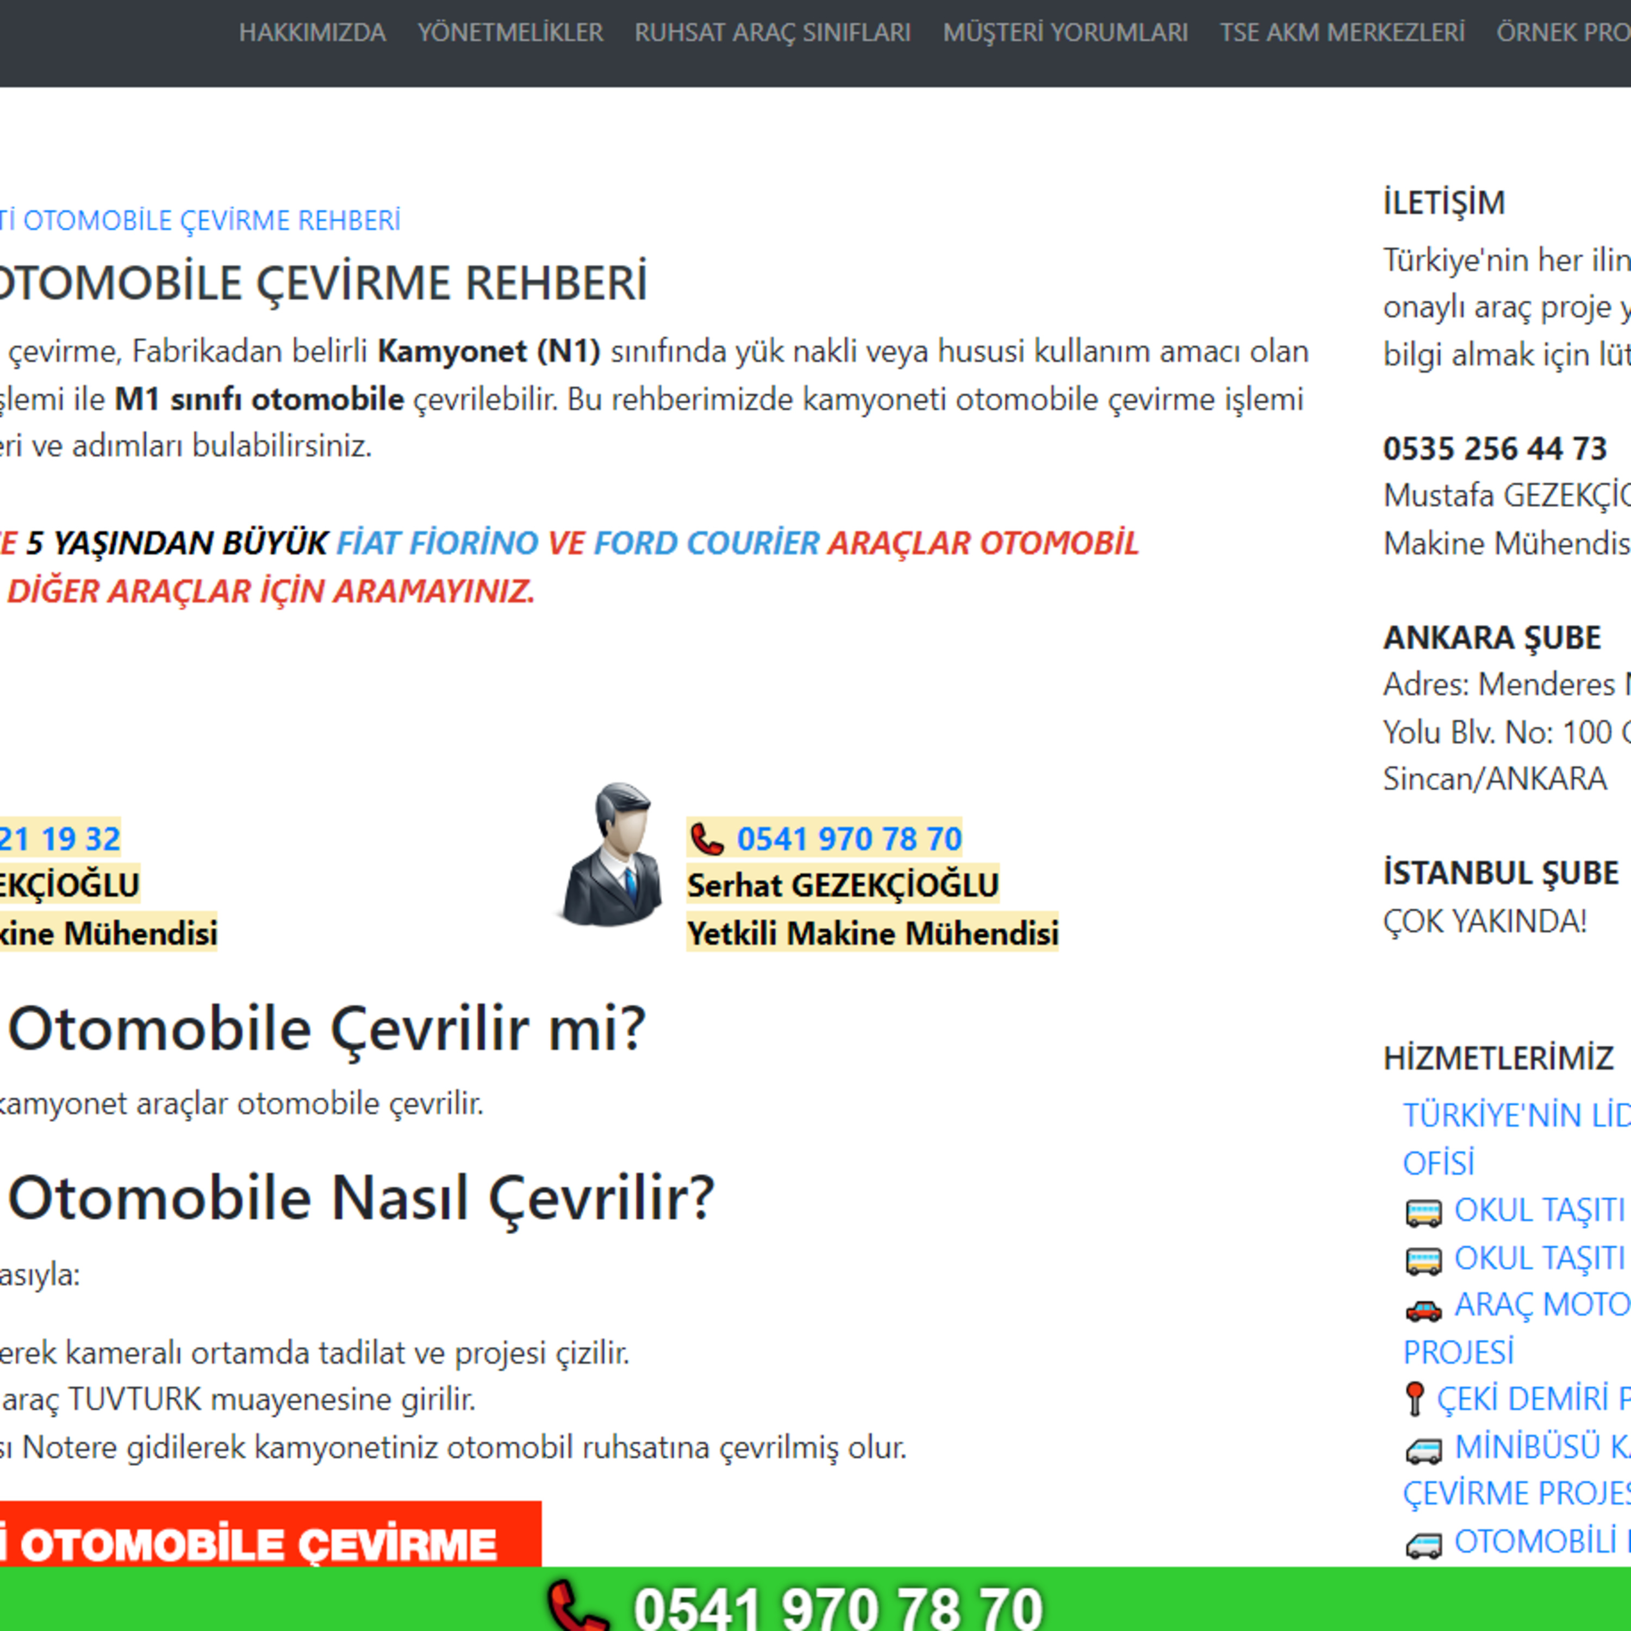The image size is (1631, 1631).
Task: Click the Otomobile Çevrilir mi? heading
Action: click(x=327, y=1029)
